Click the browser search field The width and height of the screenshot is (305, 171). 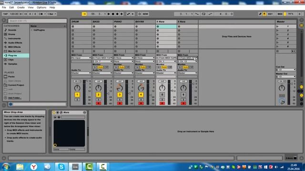[x=37, y=21]
